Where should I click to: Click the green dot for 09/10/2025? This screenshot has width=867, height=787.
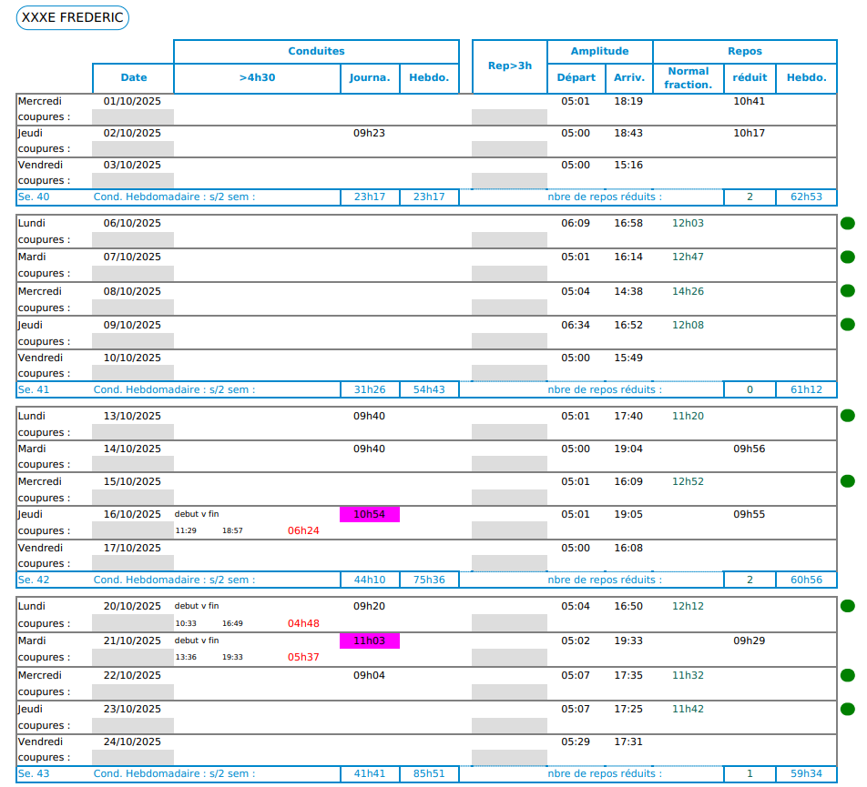(x=848, y=325)
